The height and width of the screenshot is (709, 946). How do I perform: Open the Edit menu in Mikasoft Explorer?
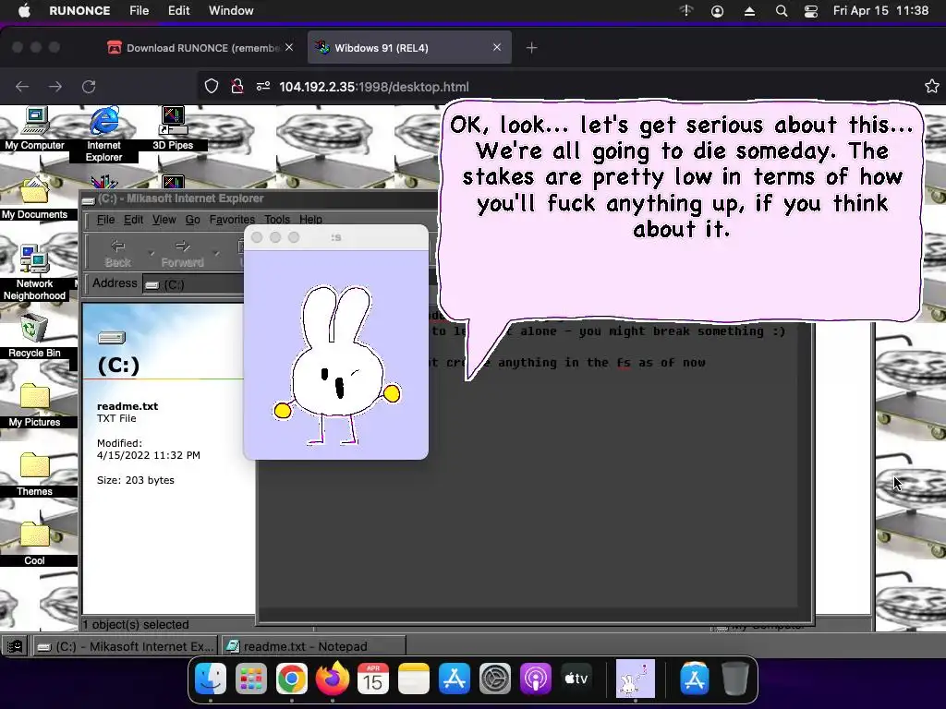[133, 220]
